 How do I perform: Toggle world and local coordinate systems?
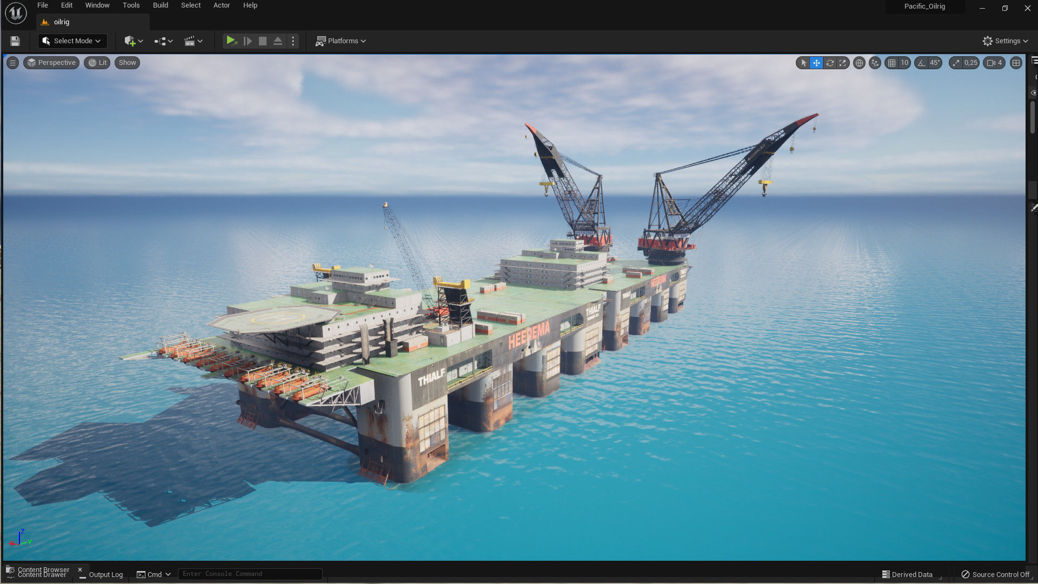(859, 63)
